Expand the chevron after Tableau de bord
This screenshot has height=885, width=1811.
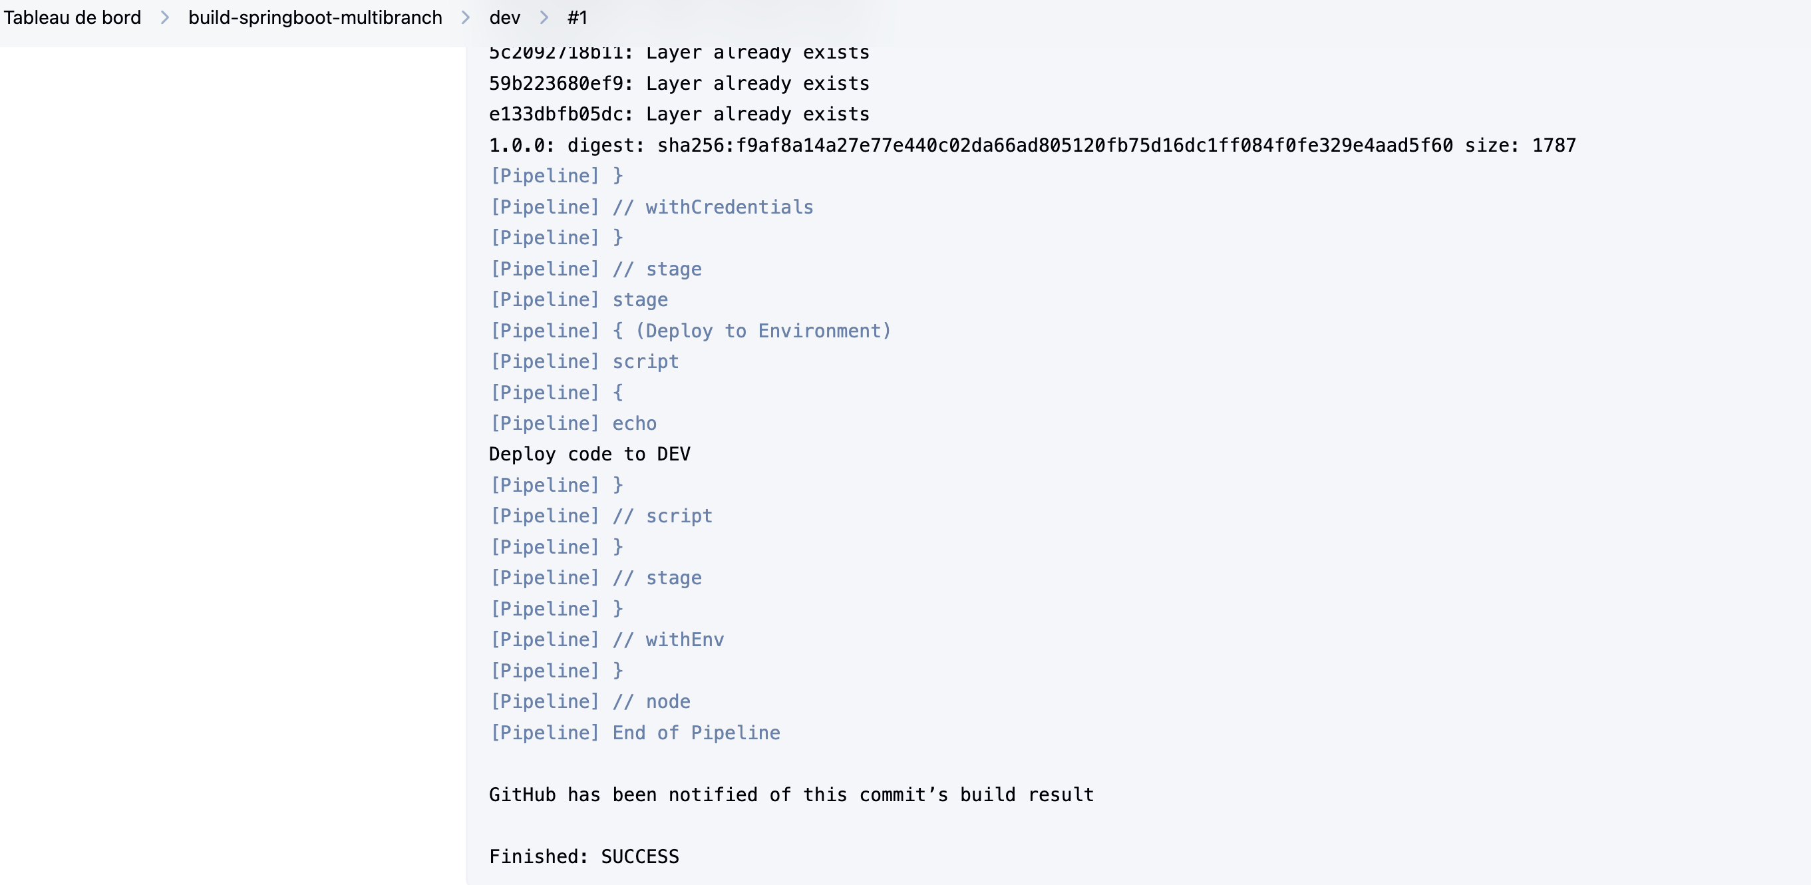(x=164, y=17)
